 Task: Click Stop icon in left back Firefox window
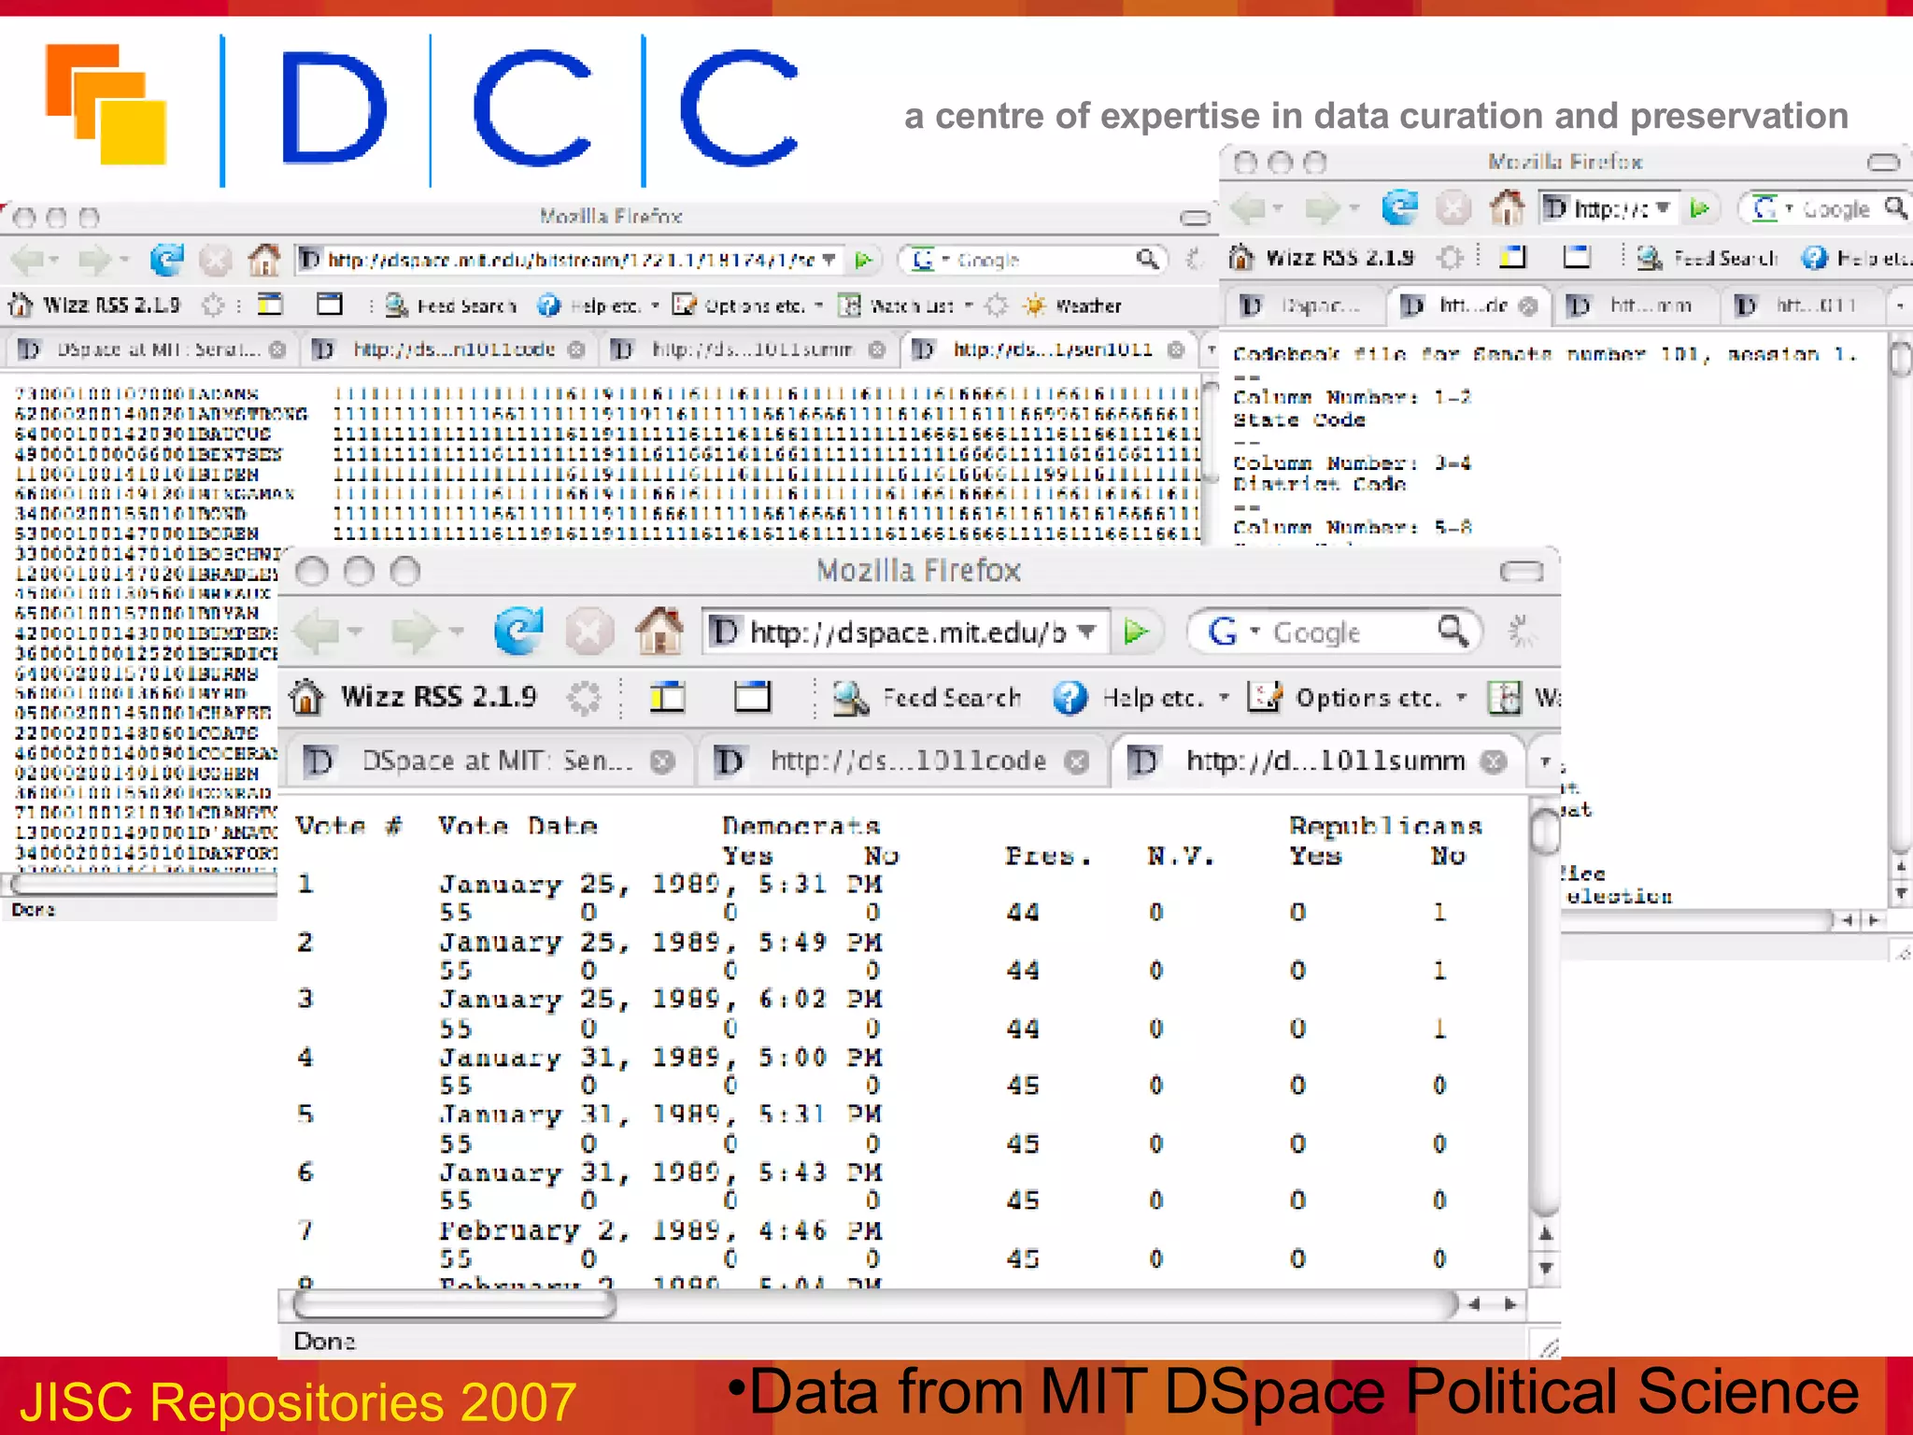click(x=216, y=261)
